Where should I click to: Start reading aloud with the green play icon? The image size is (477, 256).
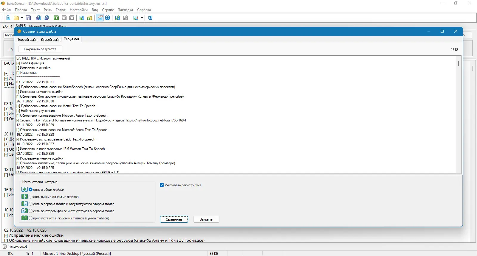click(x=56, y=18)
